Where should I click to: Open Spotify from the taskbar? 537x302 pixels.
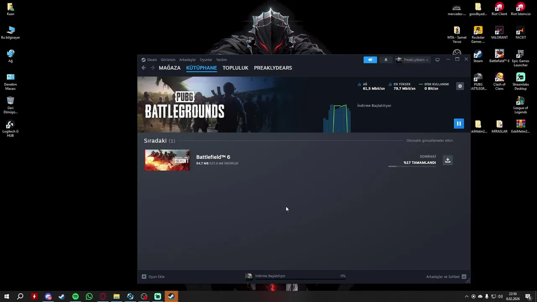tap(76, 297)
